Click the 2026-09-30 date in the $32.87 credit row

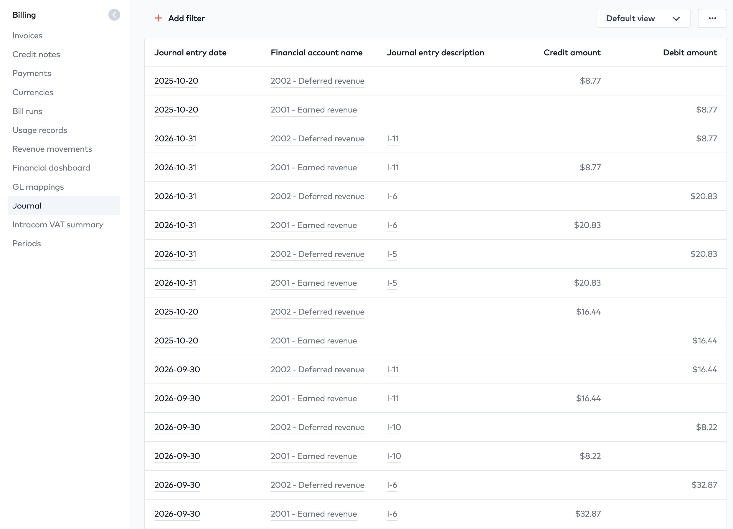tap(177, 514)
